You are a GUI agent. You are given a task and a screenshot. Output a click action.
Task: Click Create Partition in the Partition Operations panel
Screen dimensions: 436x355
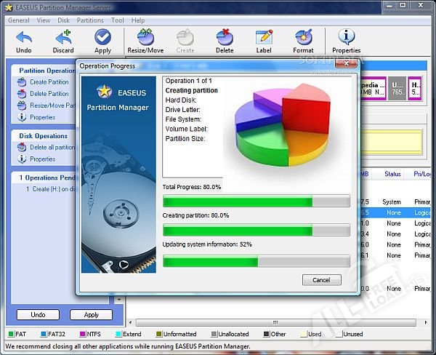49,82
